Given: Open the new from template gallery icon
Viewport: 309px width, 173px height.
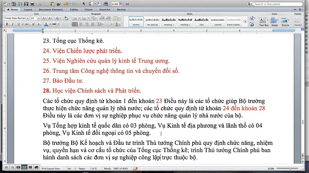Looking at the screenshot, I should pyautogui.click(x=14, y=4).
